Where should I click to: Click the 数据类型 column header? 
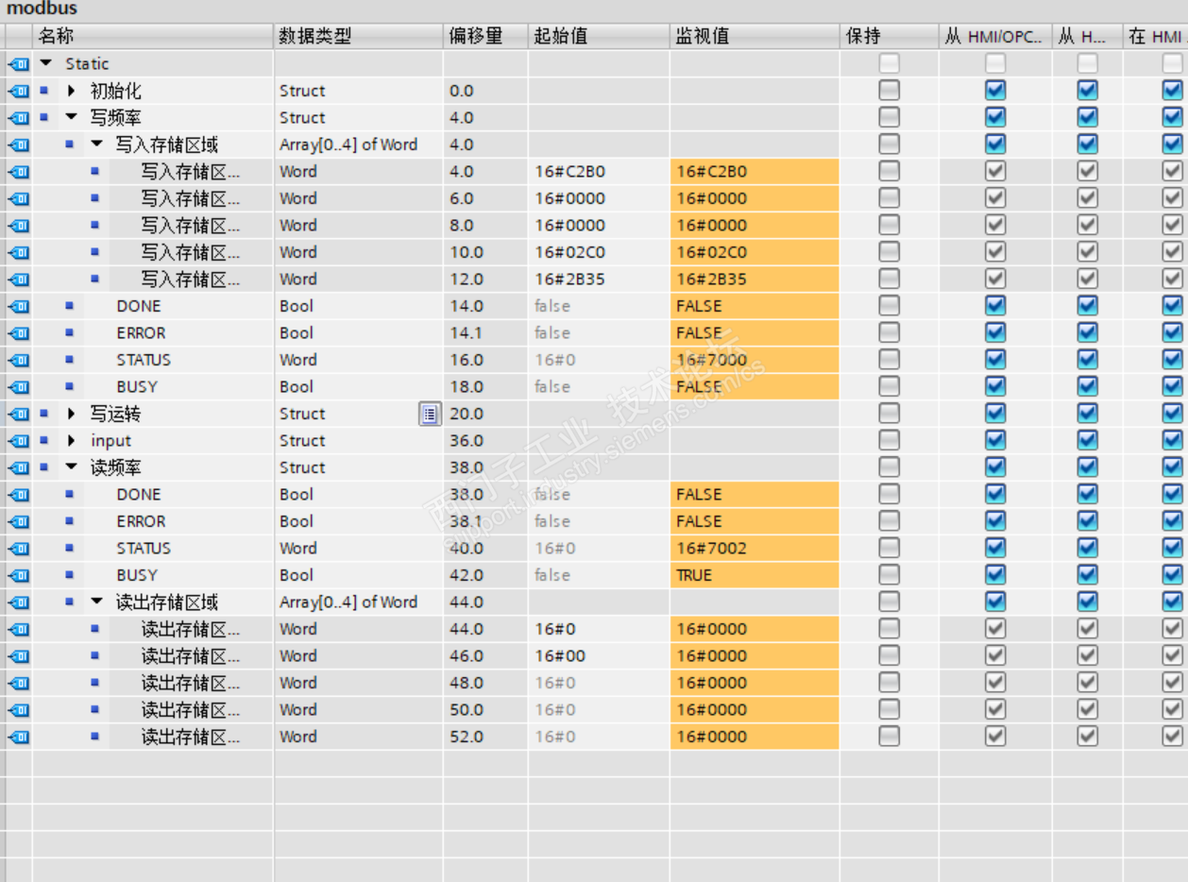pos(358,37)
